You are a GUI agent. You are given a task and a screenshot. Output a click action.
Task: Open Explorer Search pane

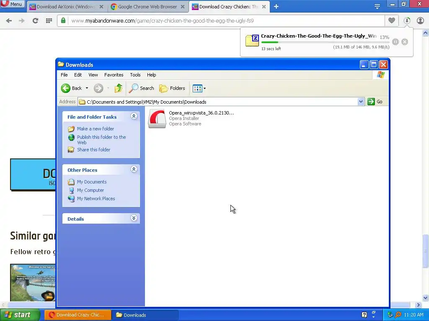[141, 88]
